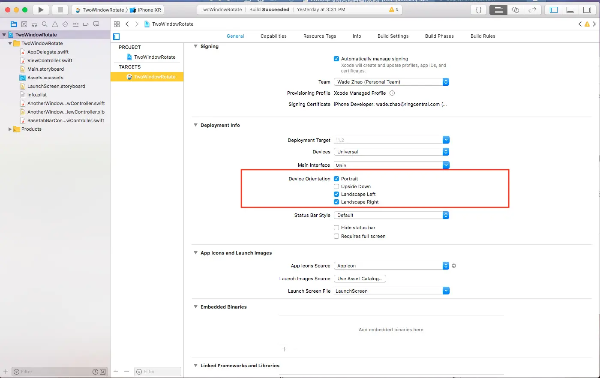Click the jump bar warning triangle icon
Viewport: 600px width, 378px height.
tap(587, 24)
